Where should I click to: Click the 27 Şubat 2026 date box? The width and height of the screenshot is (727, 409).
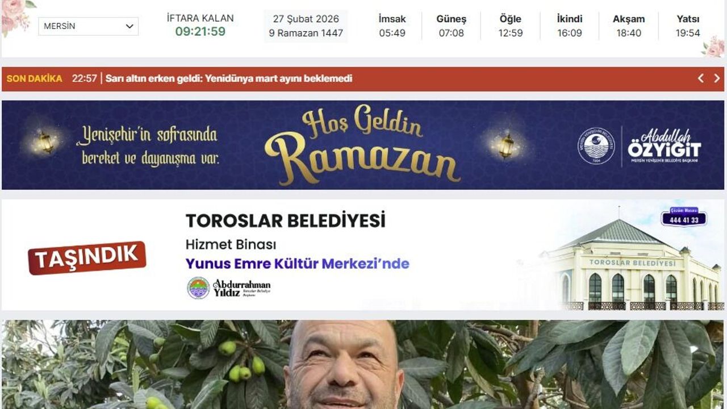[x=306, y=26]
